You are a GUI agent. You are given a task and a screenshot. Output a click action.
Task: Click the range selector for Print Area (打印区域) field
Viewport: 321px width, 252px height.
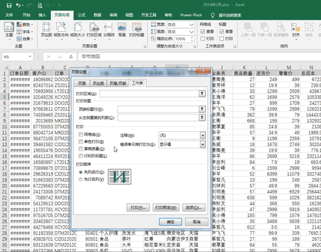pos(202,93)
